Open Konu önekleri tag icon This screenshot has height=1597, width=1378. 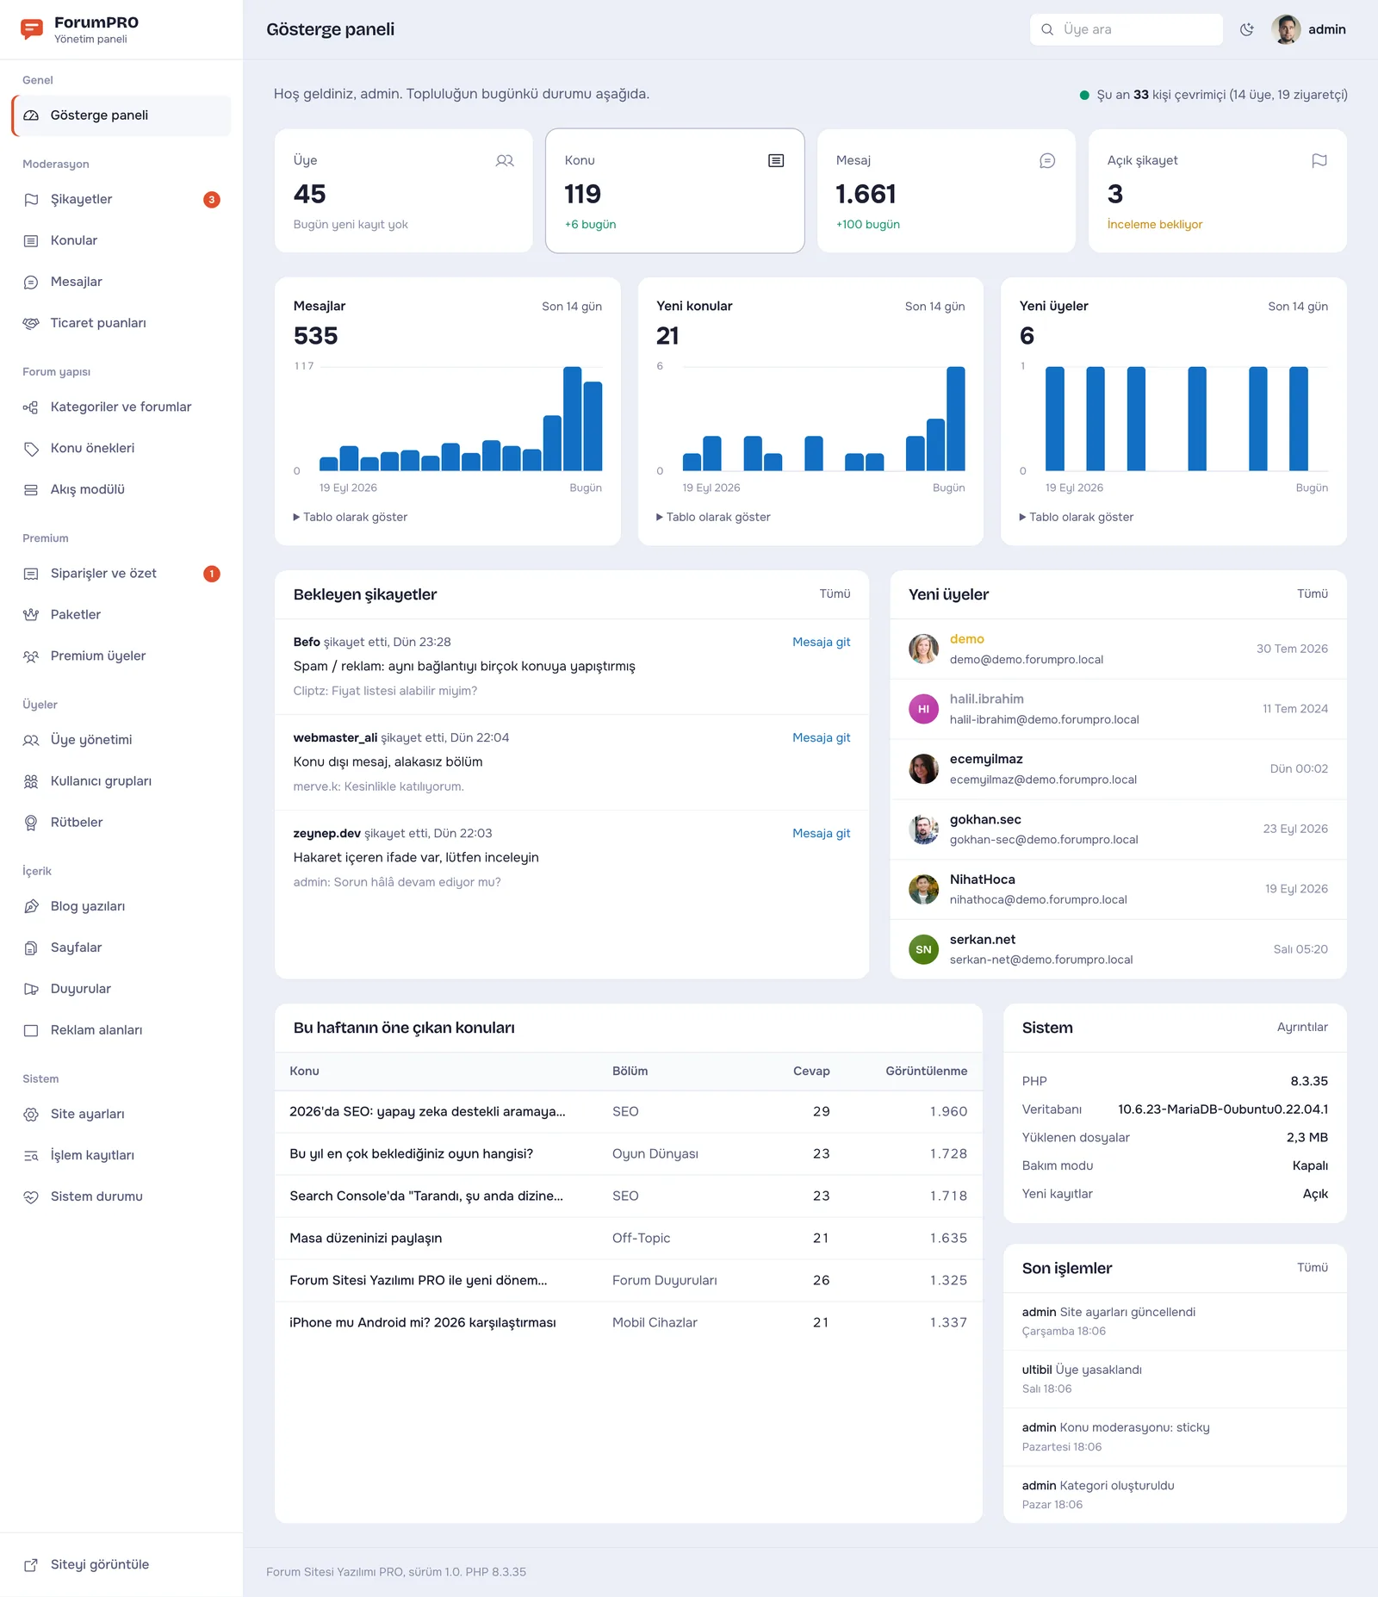31,449
